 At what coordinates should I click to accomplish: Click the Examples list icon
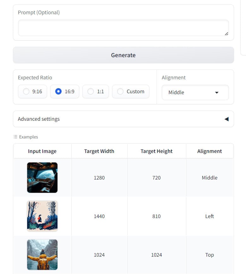pos(15,137)
